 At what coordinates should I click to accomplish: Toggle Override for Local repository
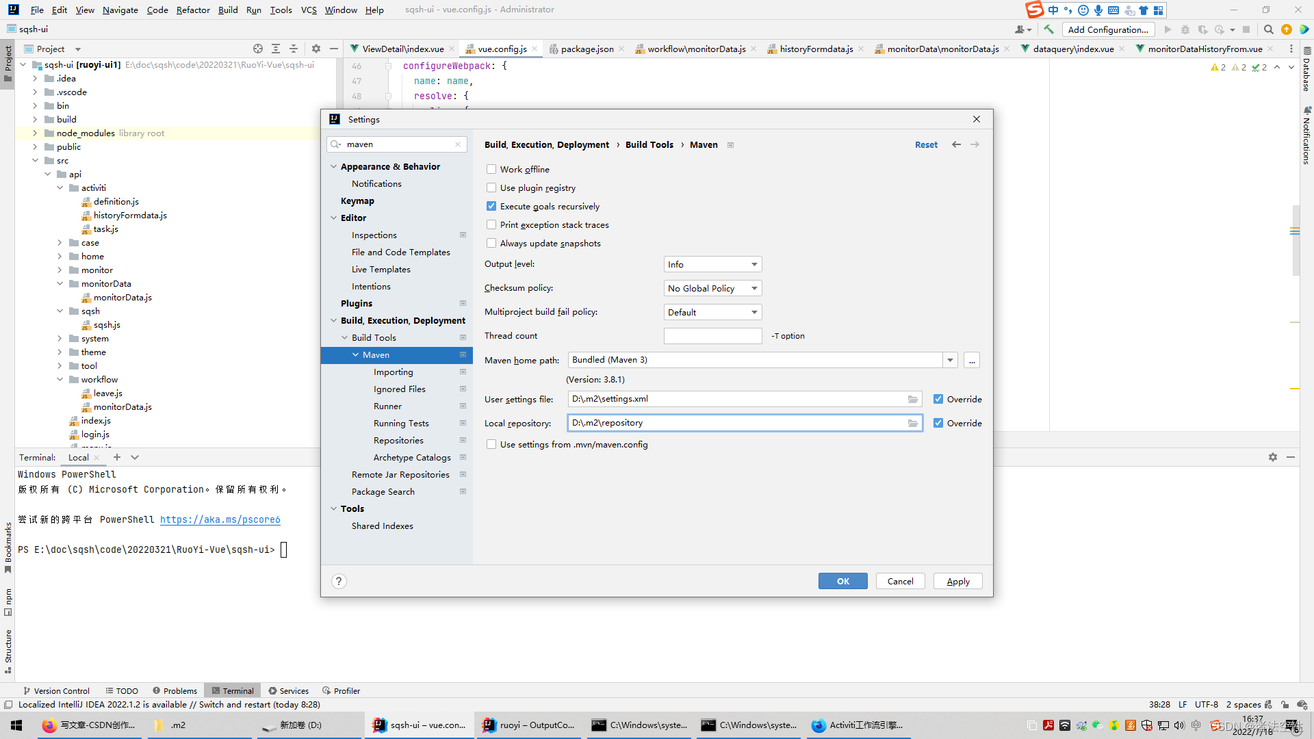click(x=938, y=423)
